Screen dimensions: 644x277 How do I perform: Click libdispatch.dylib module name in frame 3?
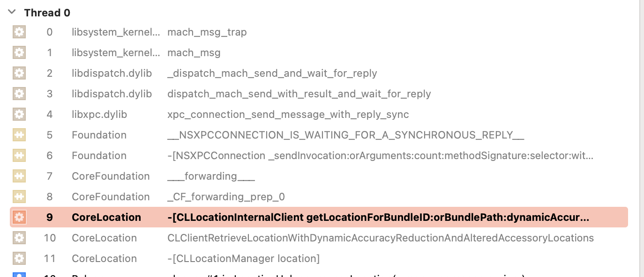click(112, 94)
